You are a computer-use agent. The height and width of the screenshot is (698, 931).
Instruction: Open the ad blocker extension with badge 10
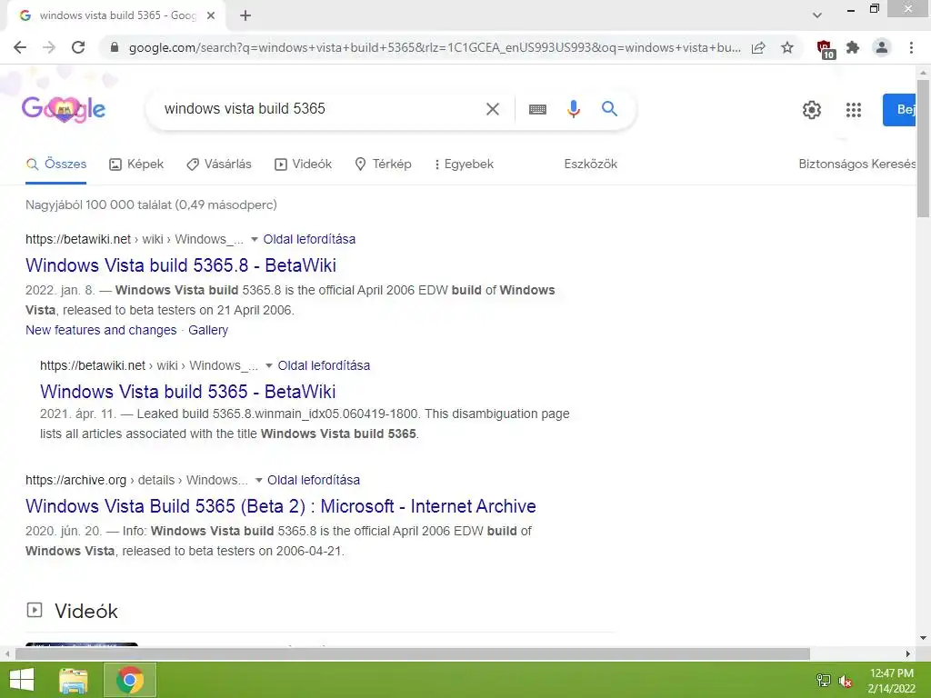[825, 49]
